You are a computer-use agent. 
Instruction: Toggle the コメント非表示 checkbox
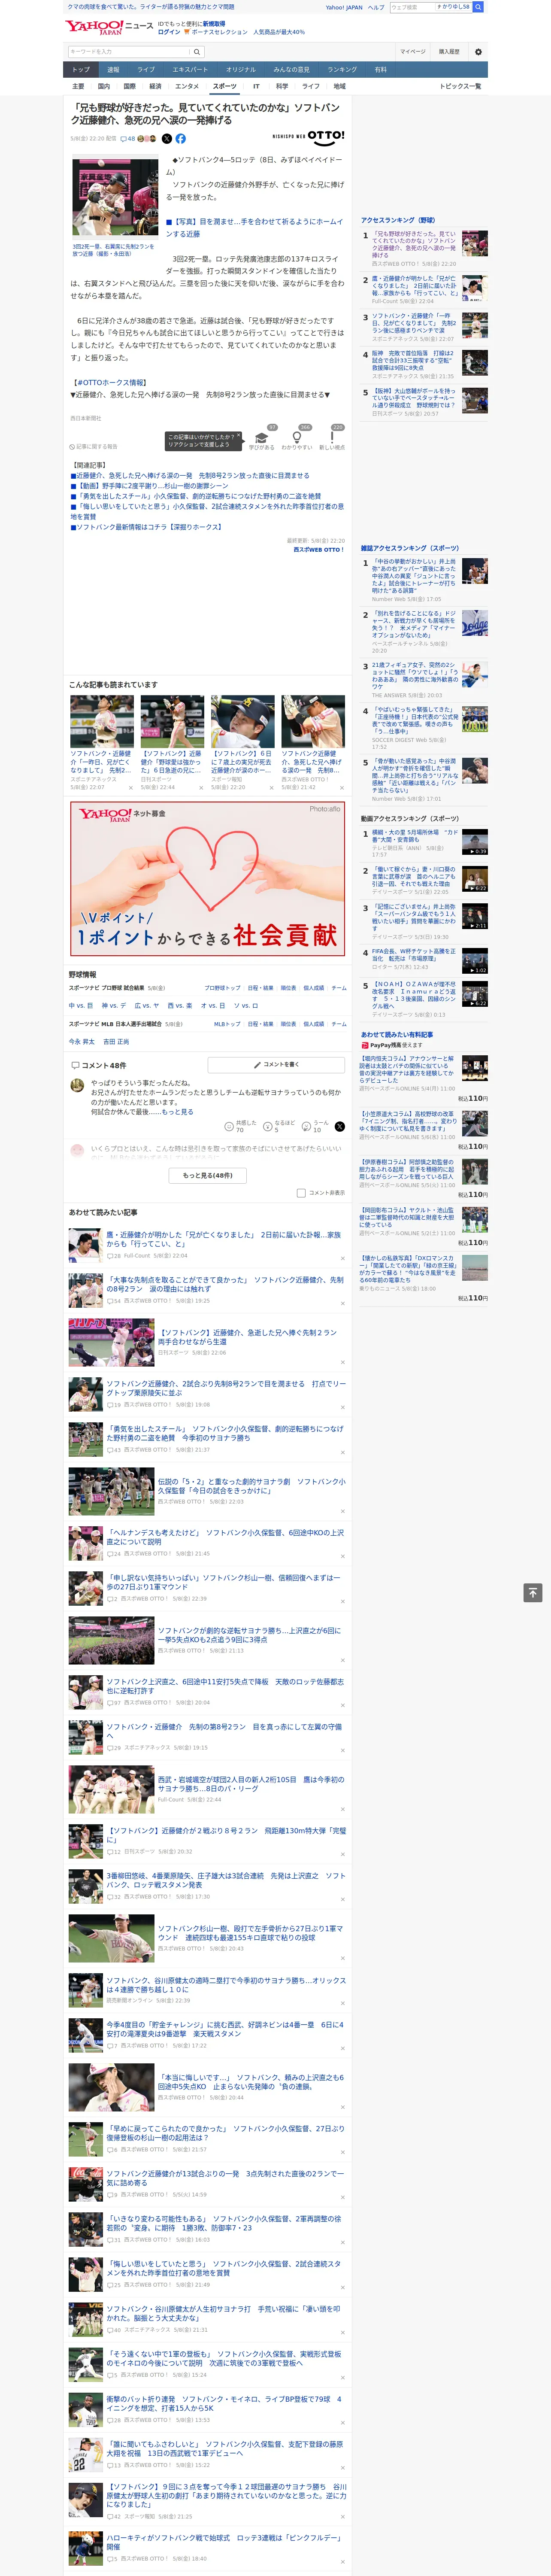coord(301,1193)
